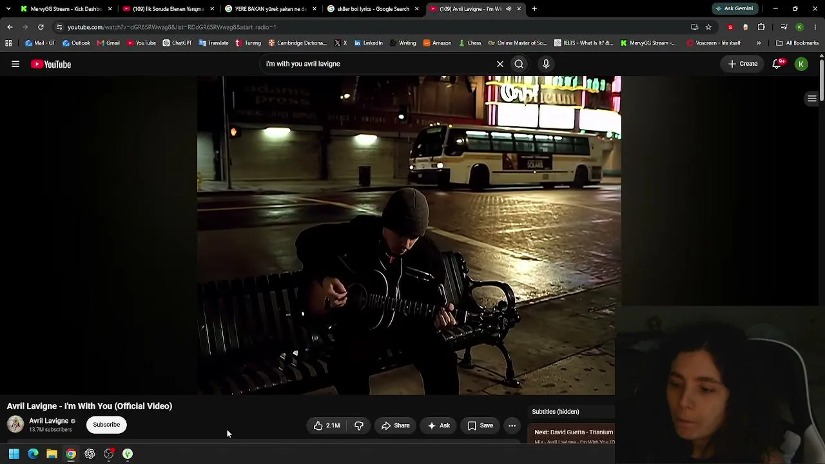The height and width of the screenshot is (464, 825).
Task: Go to YouTube home via the logo
Action: (51, 64)
